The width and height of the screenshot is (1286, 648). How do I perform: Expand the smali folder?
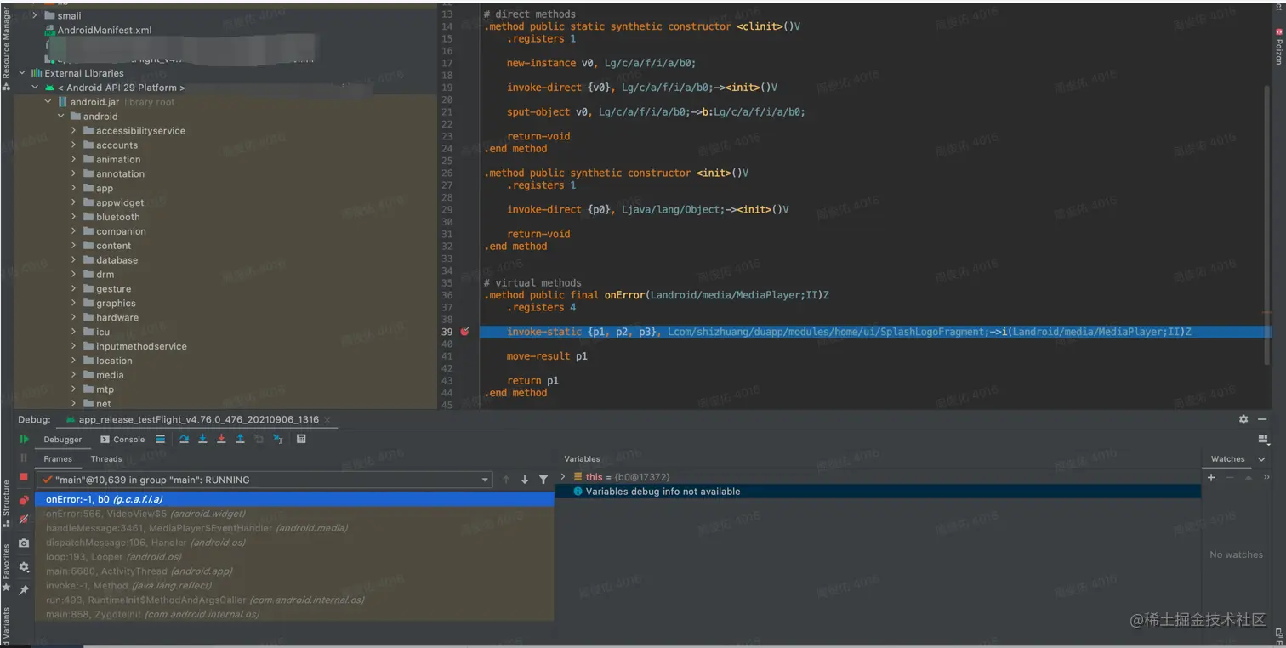coord(35,15)
